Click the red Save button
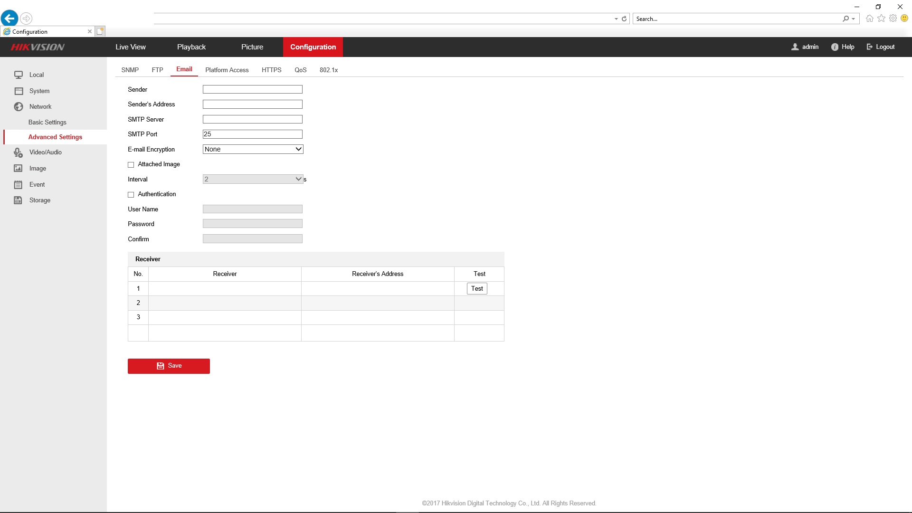Screen dimensions: 912x513 tap(169, 366)
